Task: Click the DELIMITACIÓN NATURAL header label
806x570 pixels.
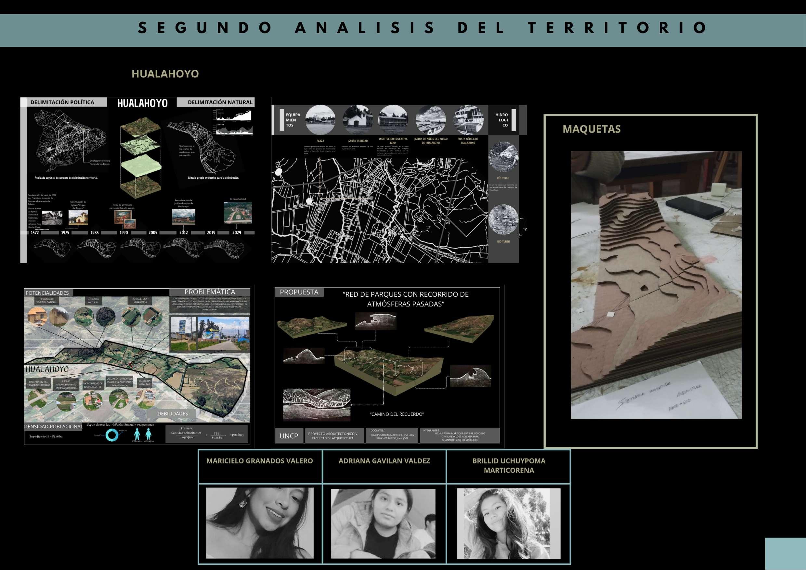Action: pos(220,102)
